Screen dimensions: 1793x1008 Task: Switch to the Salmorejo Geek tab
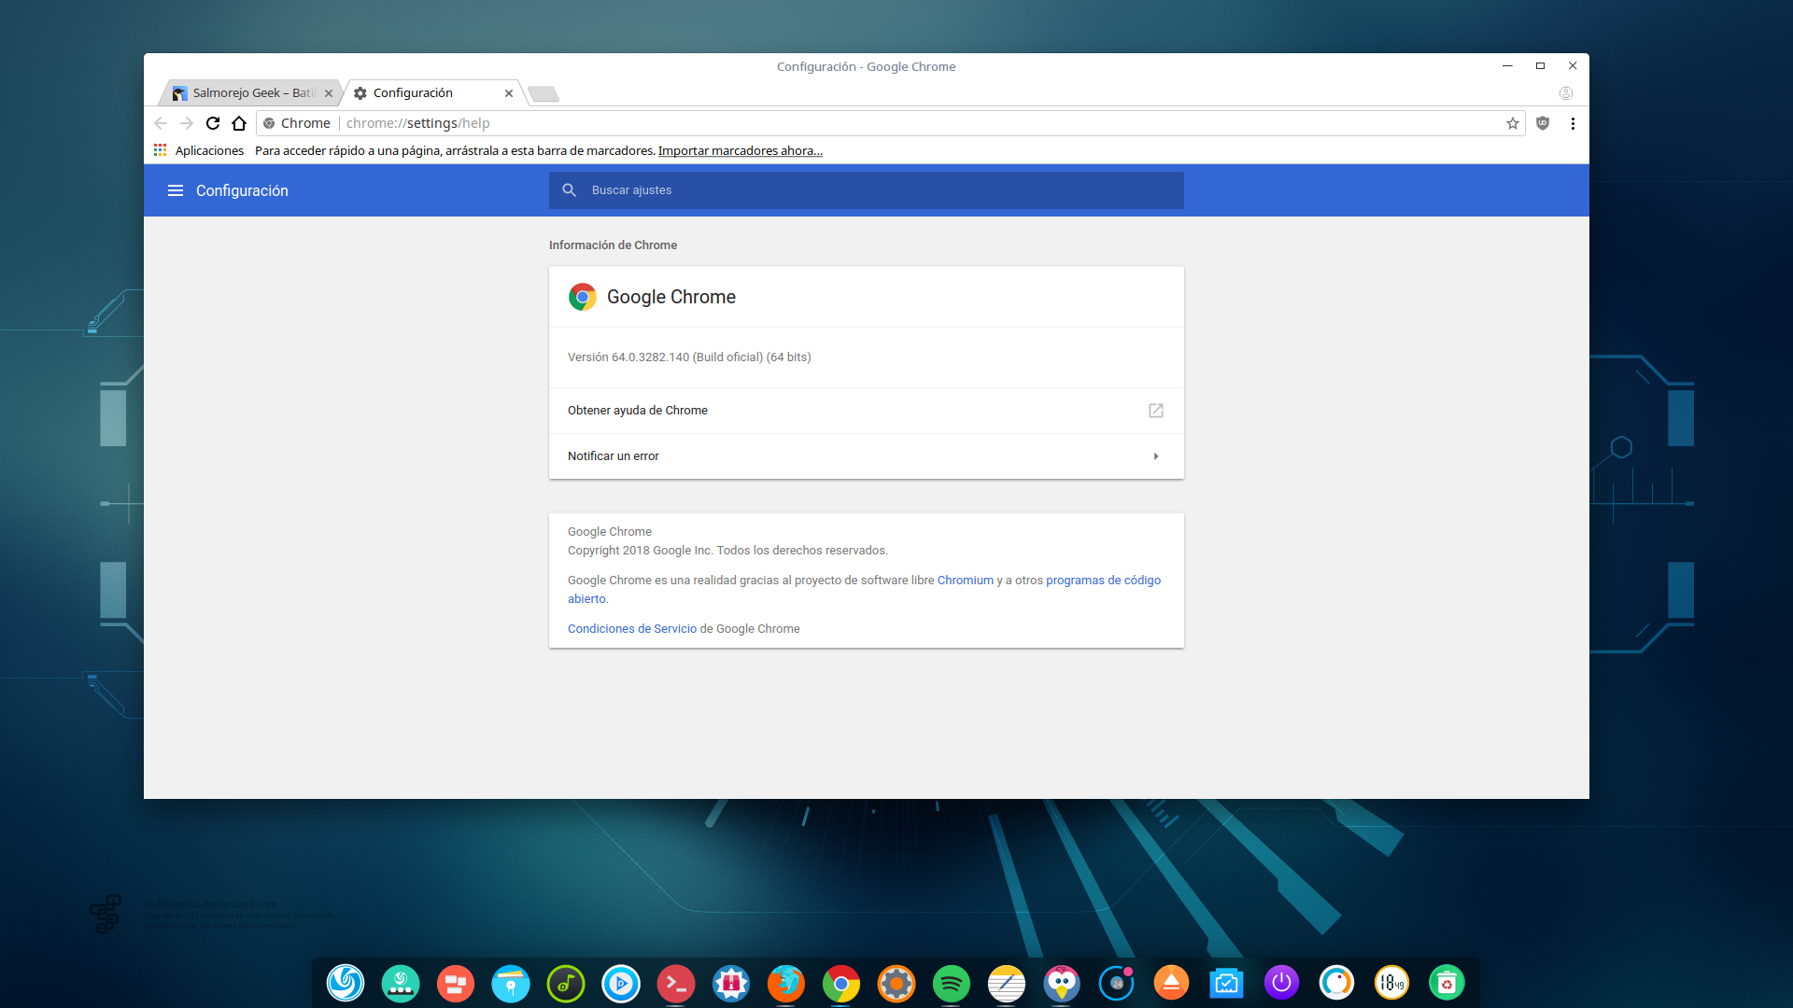coord(247,93)
